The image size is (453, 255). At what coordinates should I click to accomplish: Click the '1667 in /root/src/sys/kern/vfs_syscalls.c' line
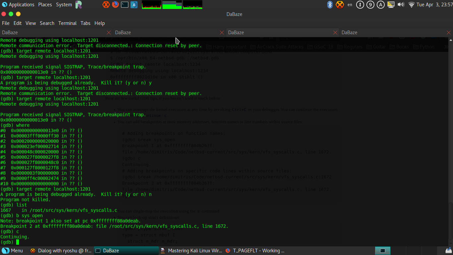(x=59, y=210)
